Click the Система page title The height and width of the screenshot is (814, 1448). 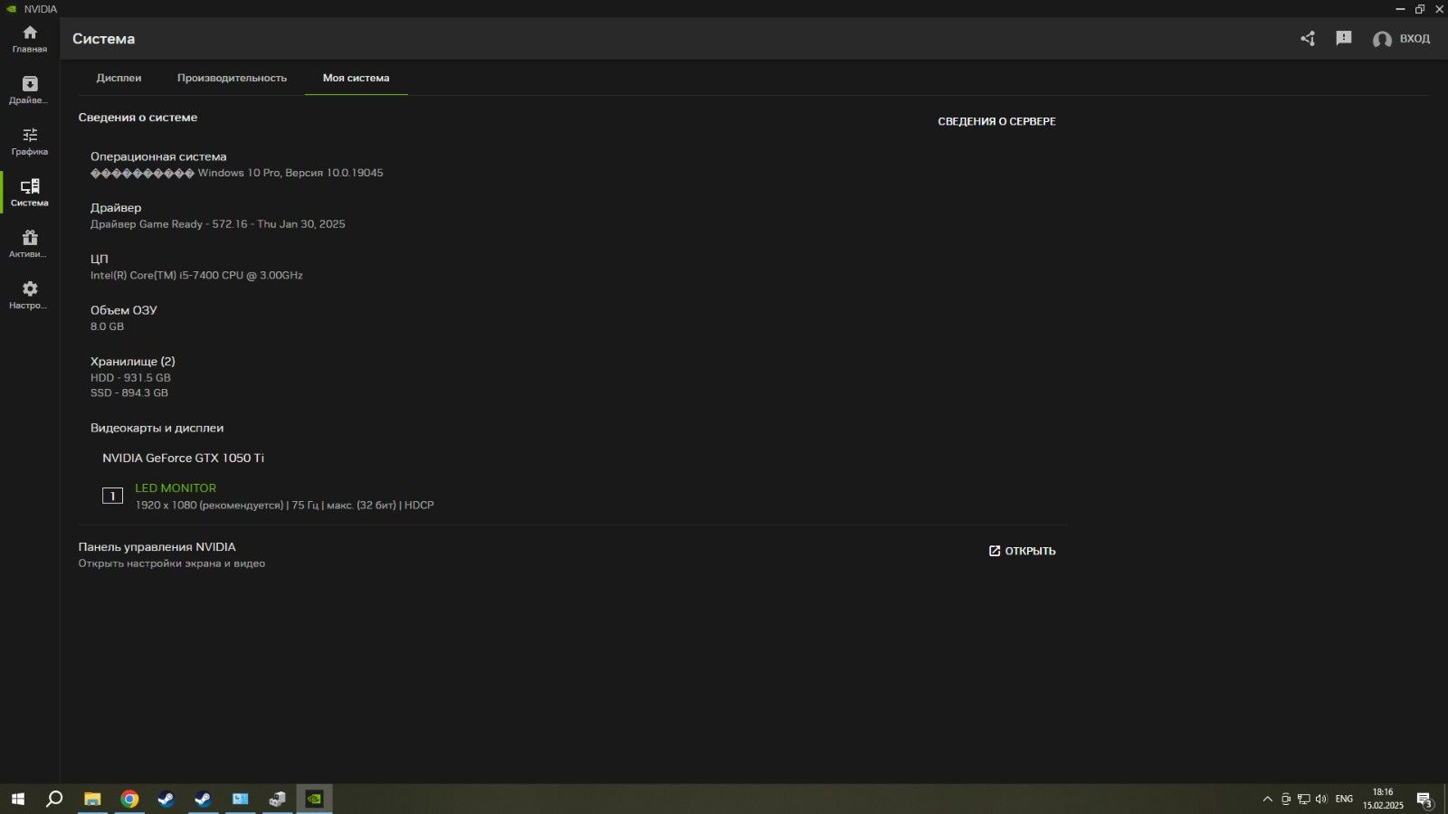pyautogui.click(x=103, y=39)
